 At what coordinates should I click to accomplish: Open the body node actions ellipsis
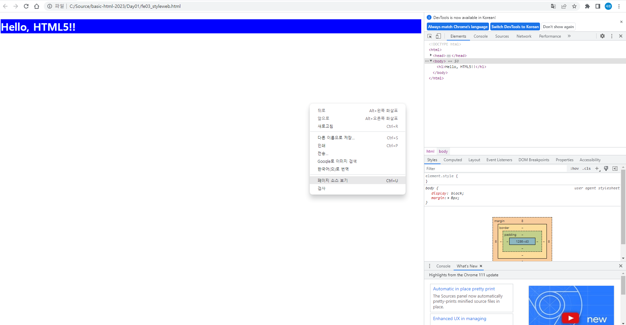tap(427, 61)
